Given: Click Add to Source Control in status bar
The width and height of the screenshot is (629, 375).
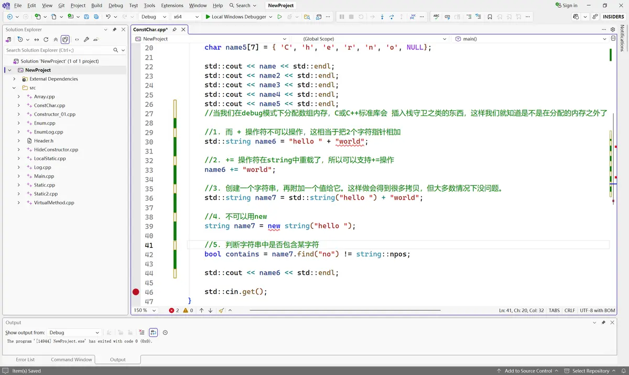Looking at the screenshot, I should click(x=528, y=370).
